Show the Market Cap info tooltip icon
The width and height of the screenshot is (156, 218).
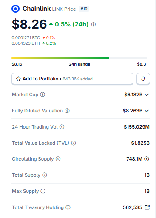pos(43,95)
